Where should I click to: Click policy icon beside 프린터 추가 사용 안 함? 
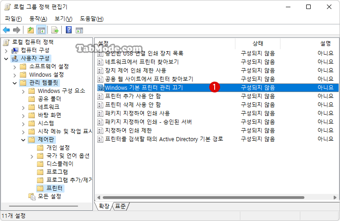[100, 97]
